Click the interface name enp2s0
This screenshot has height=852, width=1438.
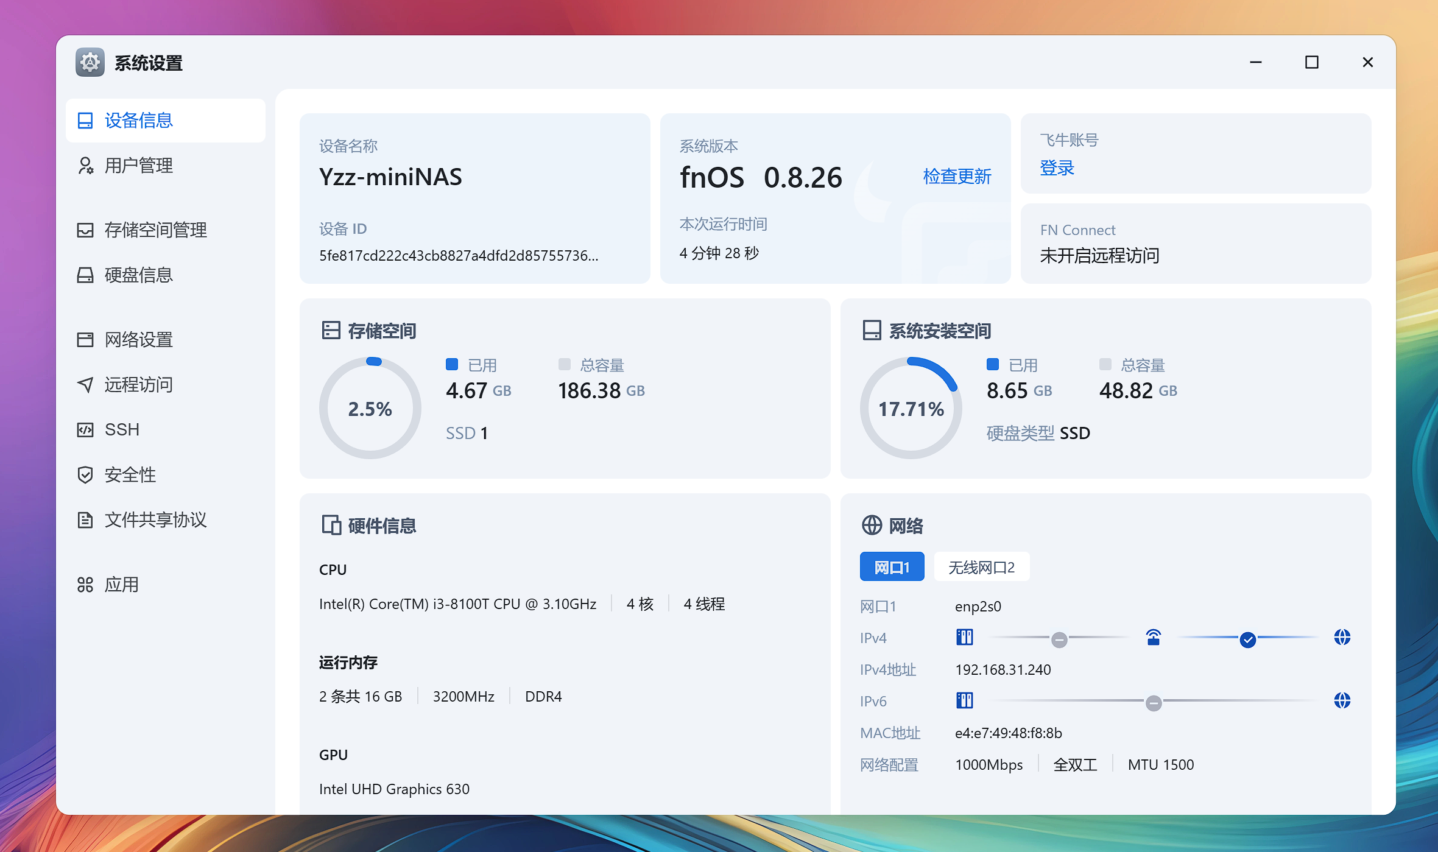click(x=978, y=607)
